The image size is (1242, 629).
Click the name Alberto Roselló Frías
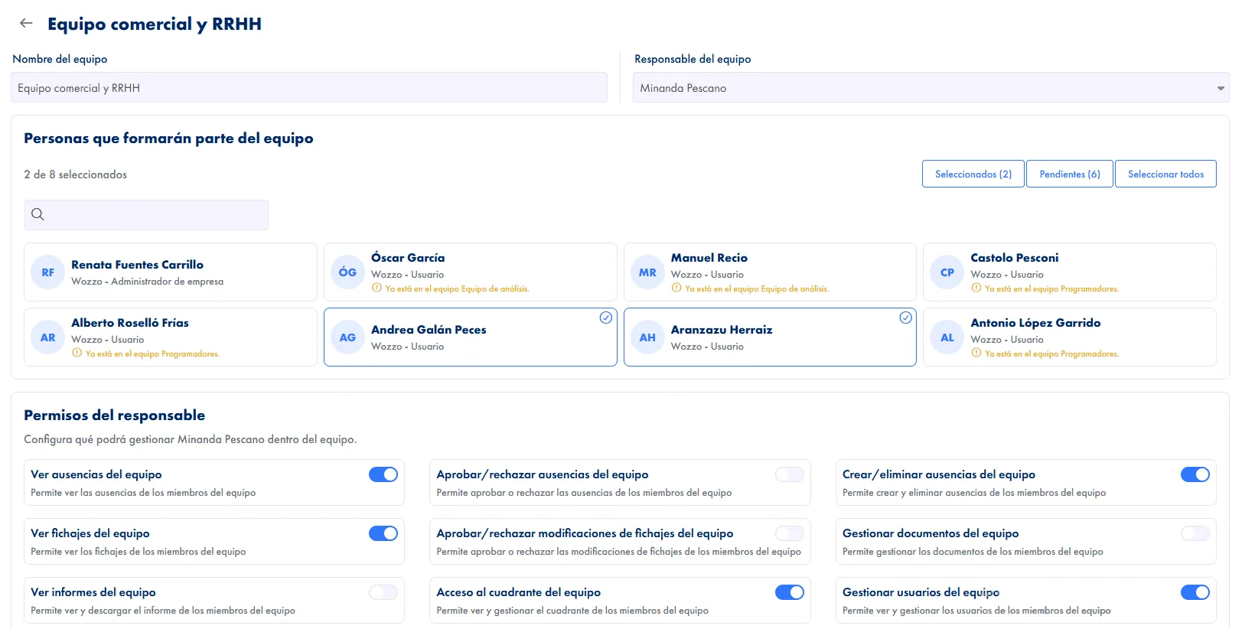(130, 323)
